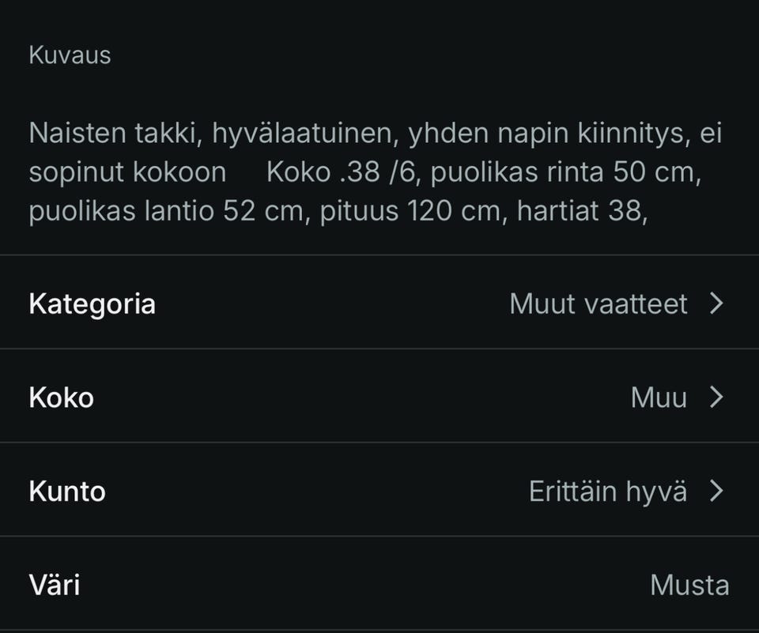Open the Kategoria chevron arrow
759x633 pixels.
click(x=716, y=303)
